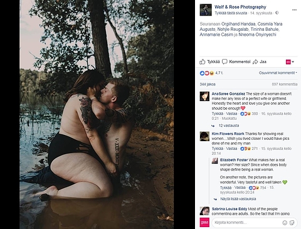This screenshot has height=229, width=301.
Task: Open Elizabeth Foster's profile name
Action: tap(234, 160)
